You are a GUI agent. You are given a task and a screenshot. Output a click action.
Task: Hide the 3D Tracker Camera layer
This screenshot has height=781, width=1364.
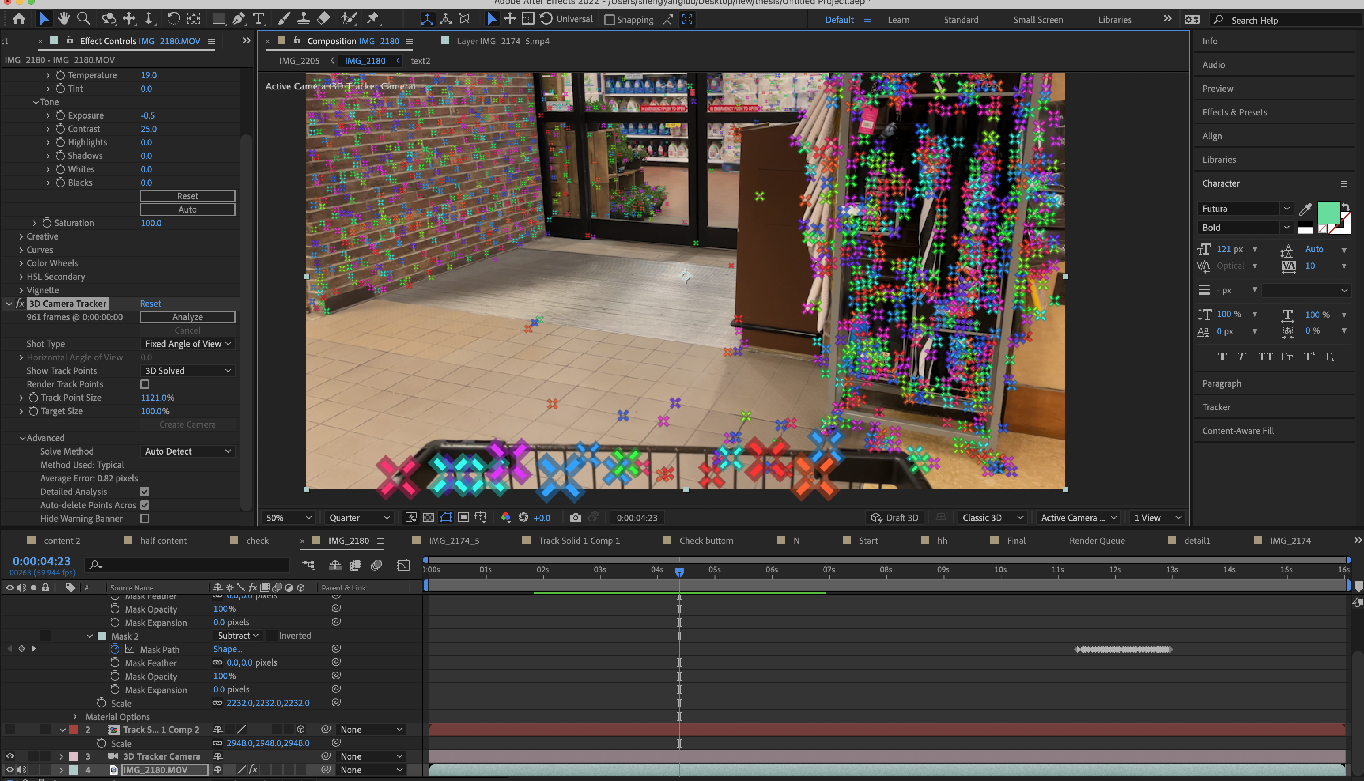coord(9,756)
